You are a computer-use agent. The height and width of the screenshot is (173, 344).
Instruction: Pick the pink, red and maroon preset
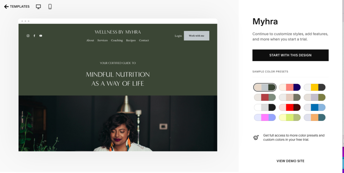click(x=290, y=107)
